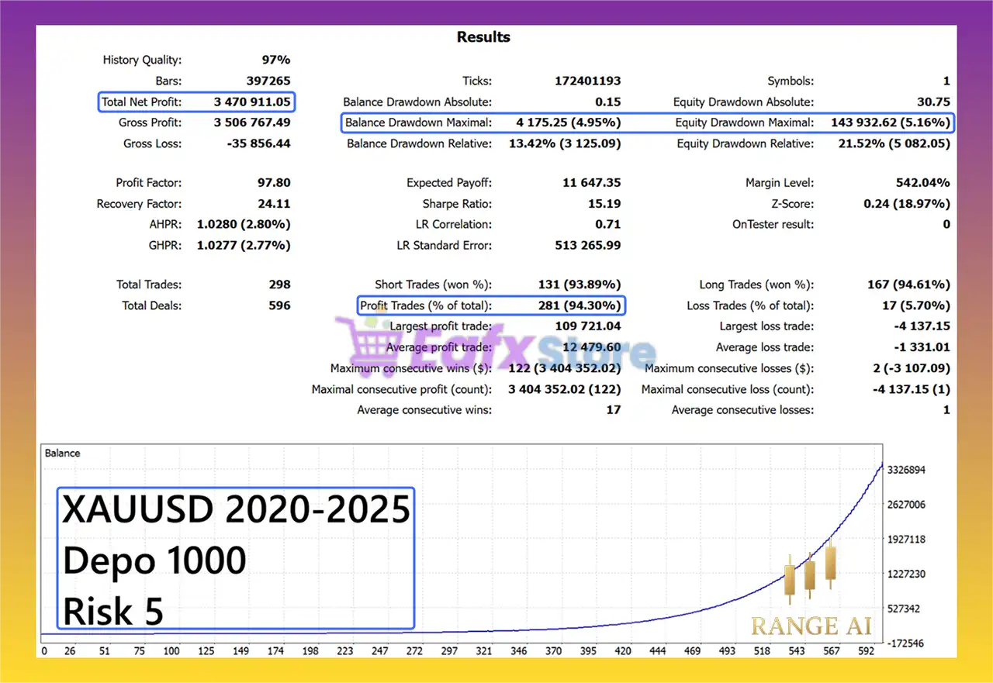Viewport: 993px width, 683px height.
Task: Click the OnTester result value 0
Action: coord(946,224)
